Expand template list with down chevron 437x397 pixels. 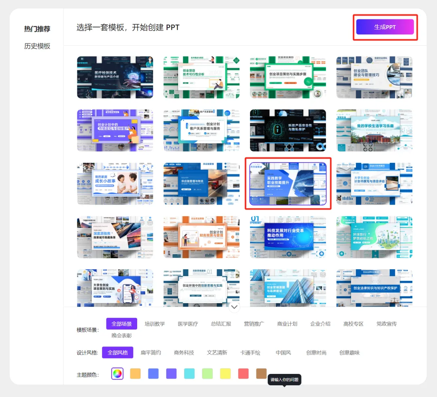tap(234, 307)
